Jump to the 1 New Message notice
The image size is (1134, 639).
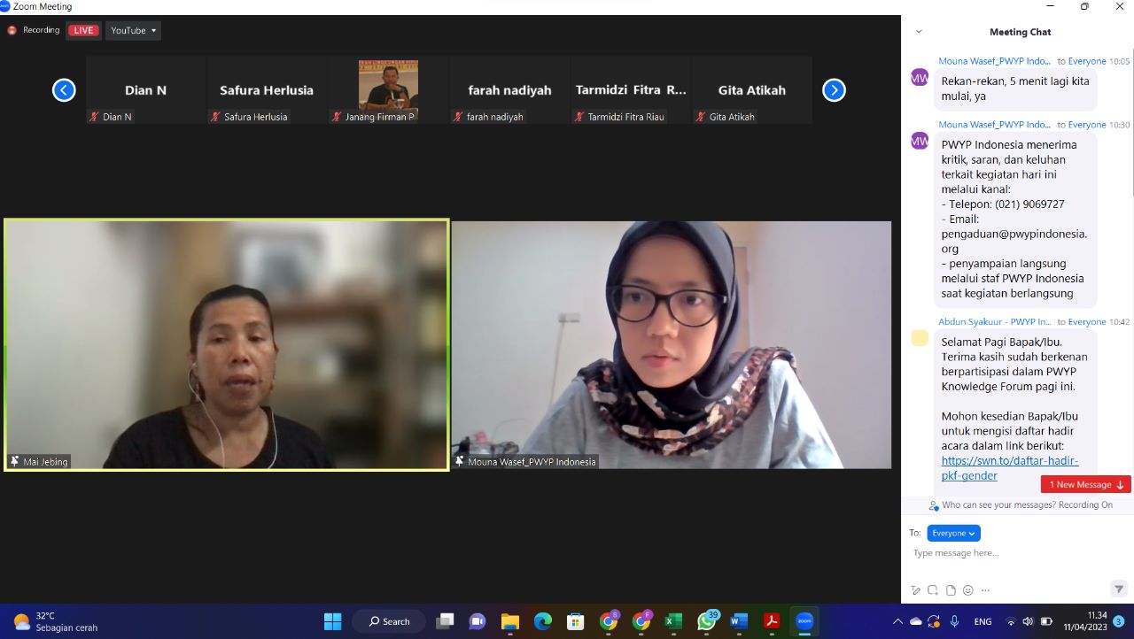point(1085,485)
